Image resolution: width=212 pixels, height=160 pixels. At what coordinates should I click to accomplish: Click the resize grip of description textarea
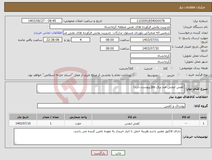38,92
